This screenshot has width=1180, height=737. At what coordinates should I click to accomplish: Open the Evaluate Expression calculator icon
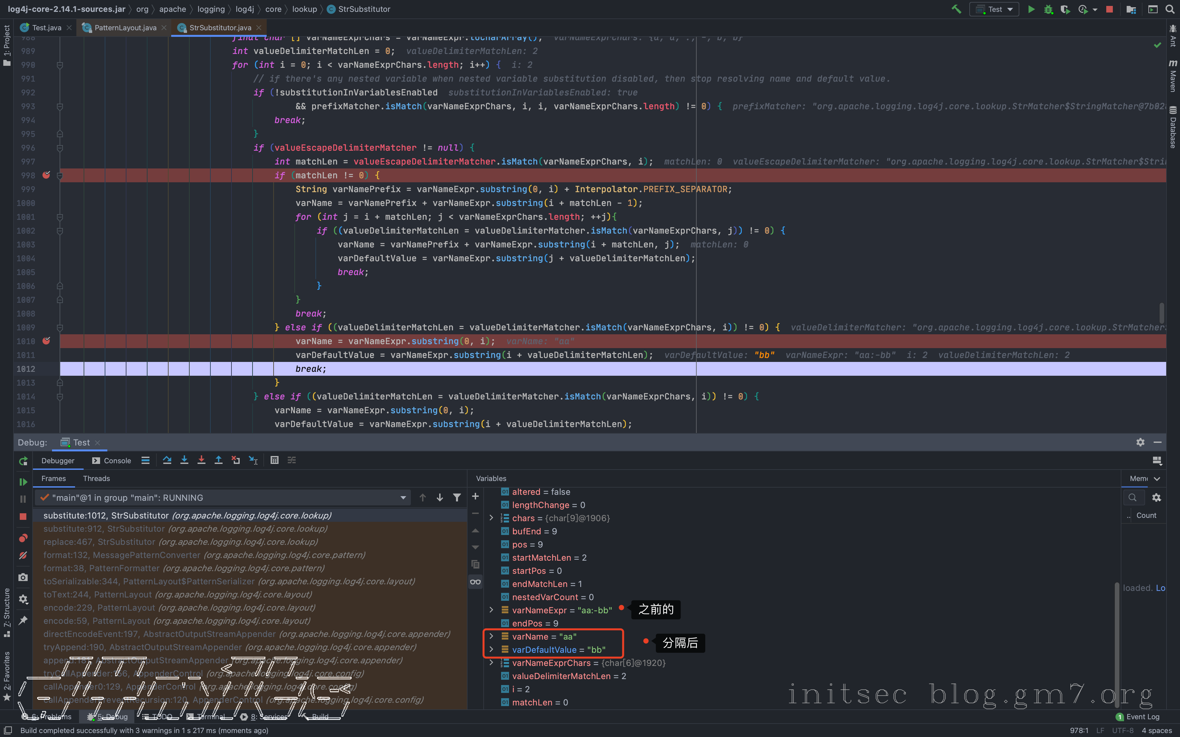pyautogui.click(x=275, y=460)
